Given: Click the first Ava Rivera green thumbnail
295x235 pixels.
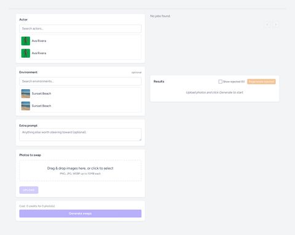Looking at the screenshot, I should [26, 41].
